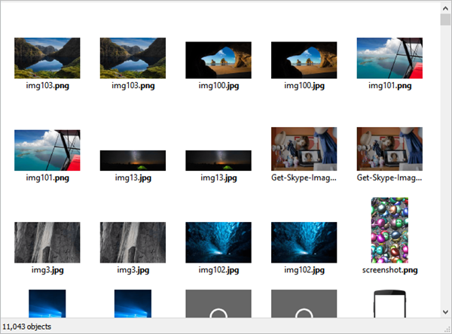Click the right img100.jpg cave beach thumbnail

point(304,60)
